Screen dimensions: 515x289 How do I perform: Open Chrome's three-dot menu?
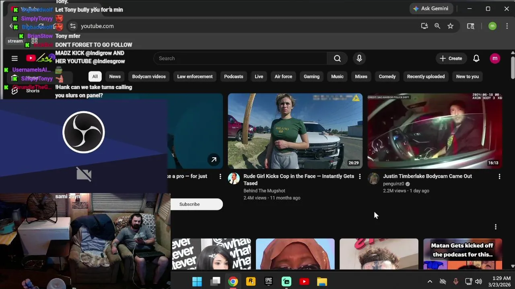(x=507, y=26)
